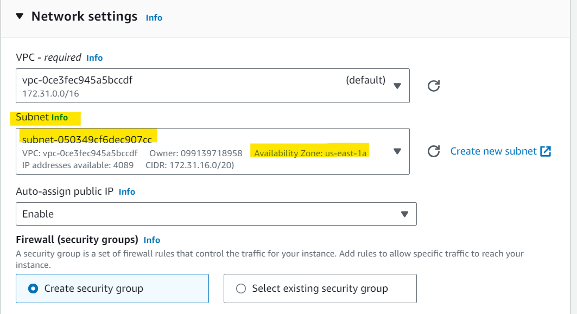The height and width of the screenshot is (314, 577).
Task: Open the Auto-assign public IP Enable dropdown
Action: point(216,214)
